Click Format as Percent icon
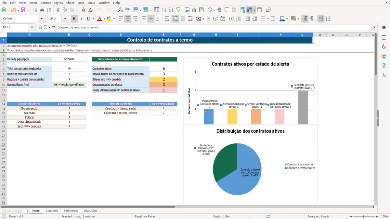Image resolution: width=390 pixels, height=219 pixels. [208, 19]
